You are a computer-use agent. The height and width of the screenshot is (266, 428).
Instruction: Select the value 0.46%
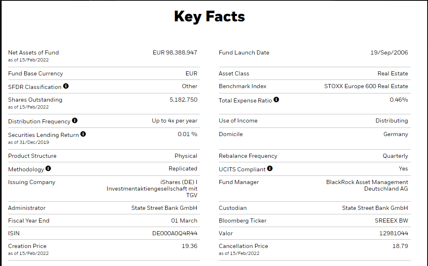399,100
